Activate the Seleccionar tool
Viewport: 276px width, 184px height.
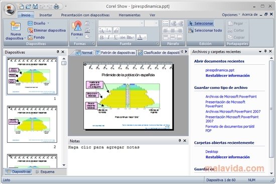click(x=201, y=23)
